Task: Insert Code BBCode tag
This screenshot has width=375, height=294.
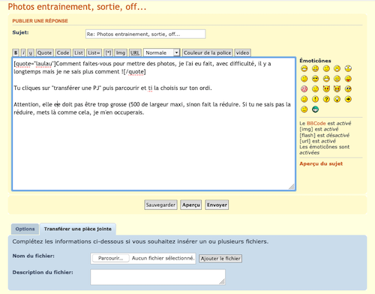Action: pyautogui.click(x=63, y=52)
